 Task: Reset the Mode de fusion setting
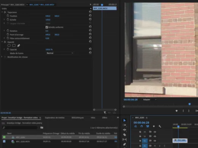pos(90,53)
